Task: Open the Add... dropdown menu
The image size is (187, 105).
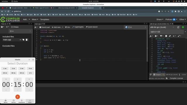Action: (26, 20)
